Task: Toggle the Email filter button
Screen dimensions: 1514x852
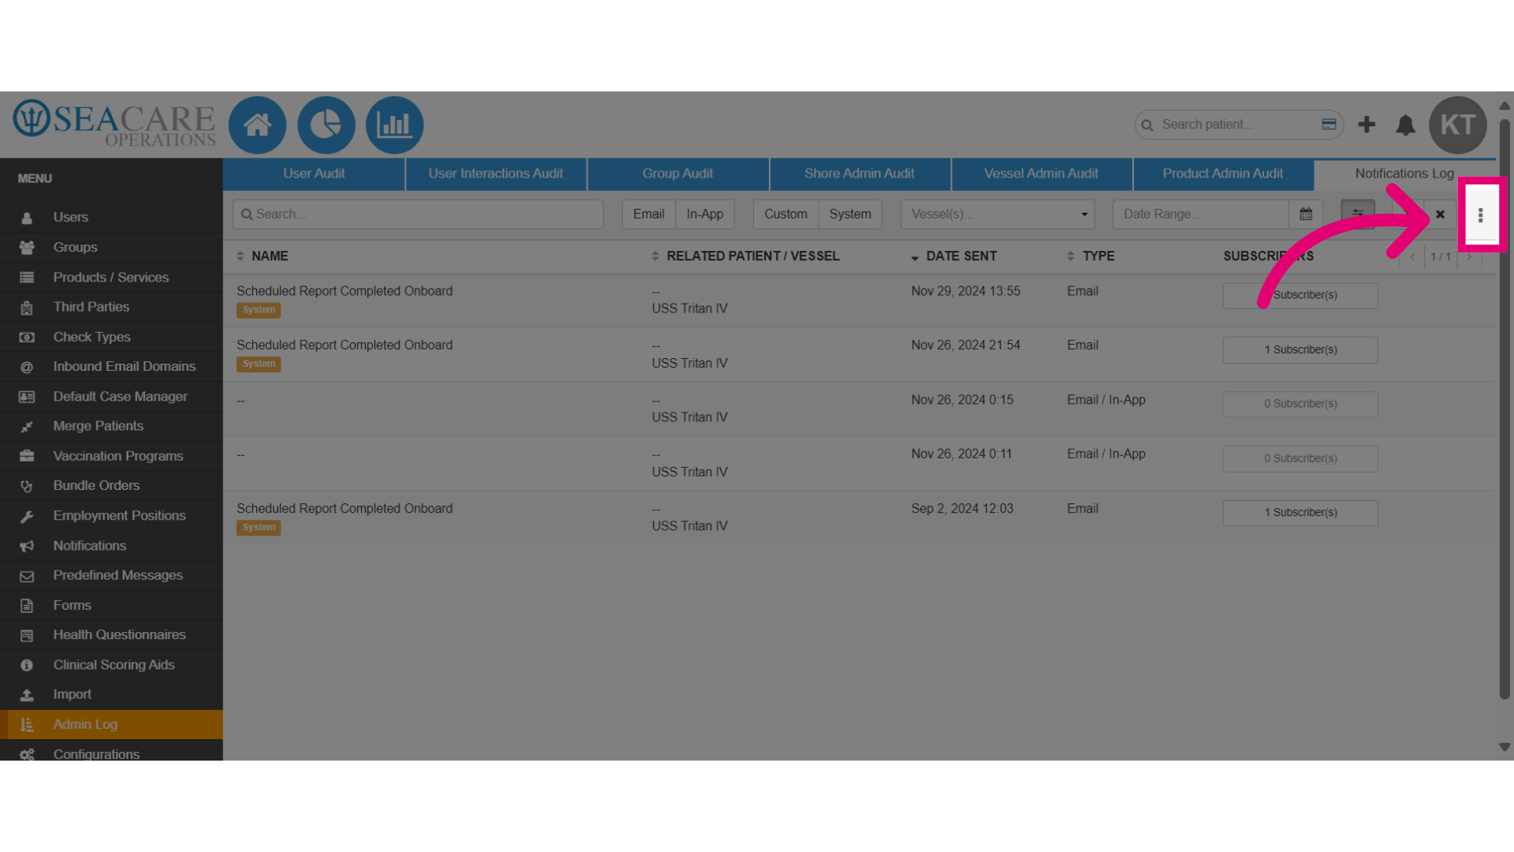Action: [x=648, y=214]
